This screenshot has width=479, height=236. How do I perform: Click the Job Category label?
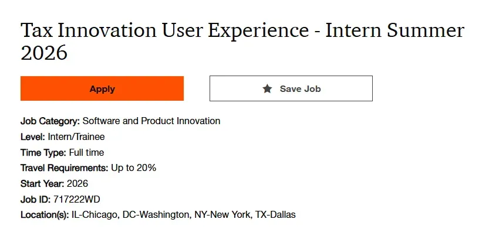point(50,121)
